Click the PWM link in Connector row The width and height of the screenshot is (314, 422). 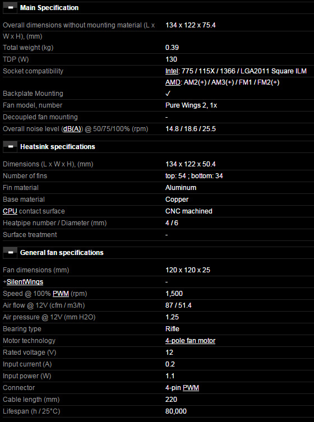[191, 388]
